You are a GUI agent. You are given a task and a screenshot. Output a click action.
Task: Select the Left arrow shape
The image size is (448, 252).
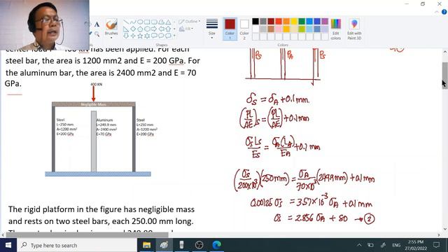point(161,29)
